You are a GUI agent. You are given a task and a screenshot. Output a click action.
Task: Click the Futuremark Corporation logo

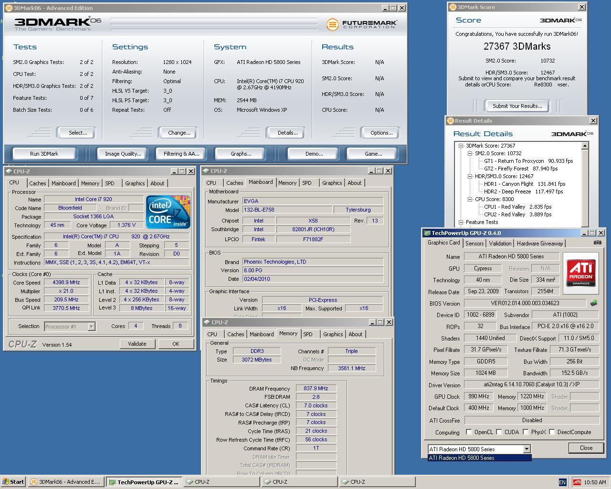coord(361,24)
